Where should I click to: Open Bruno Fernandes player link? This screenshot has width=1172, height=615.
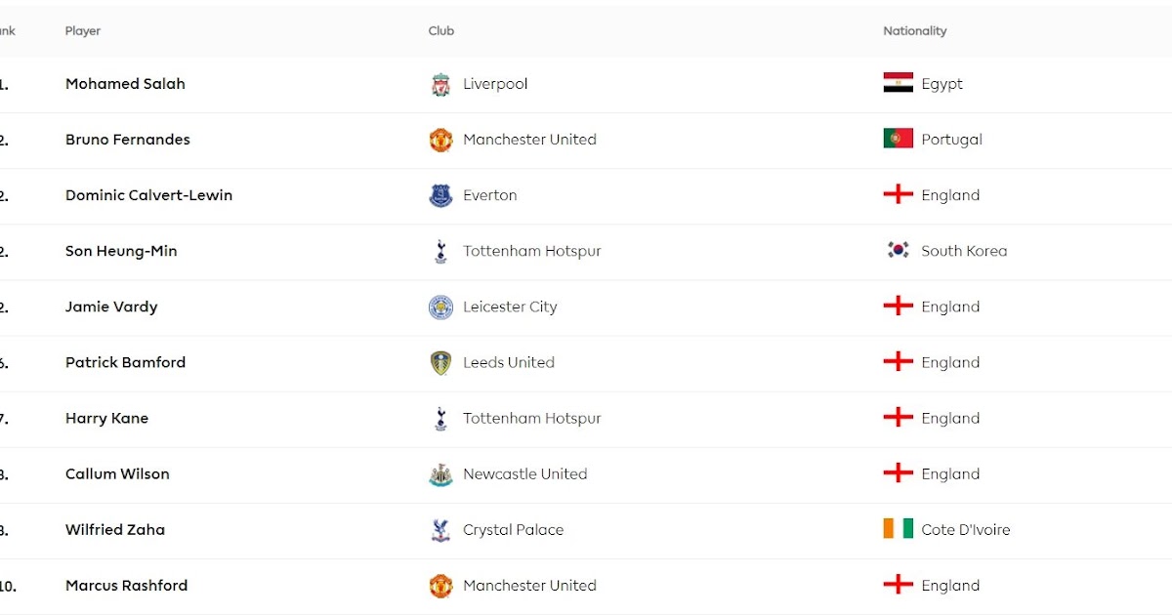click(x=128, y=140)
